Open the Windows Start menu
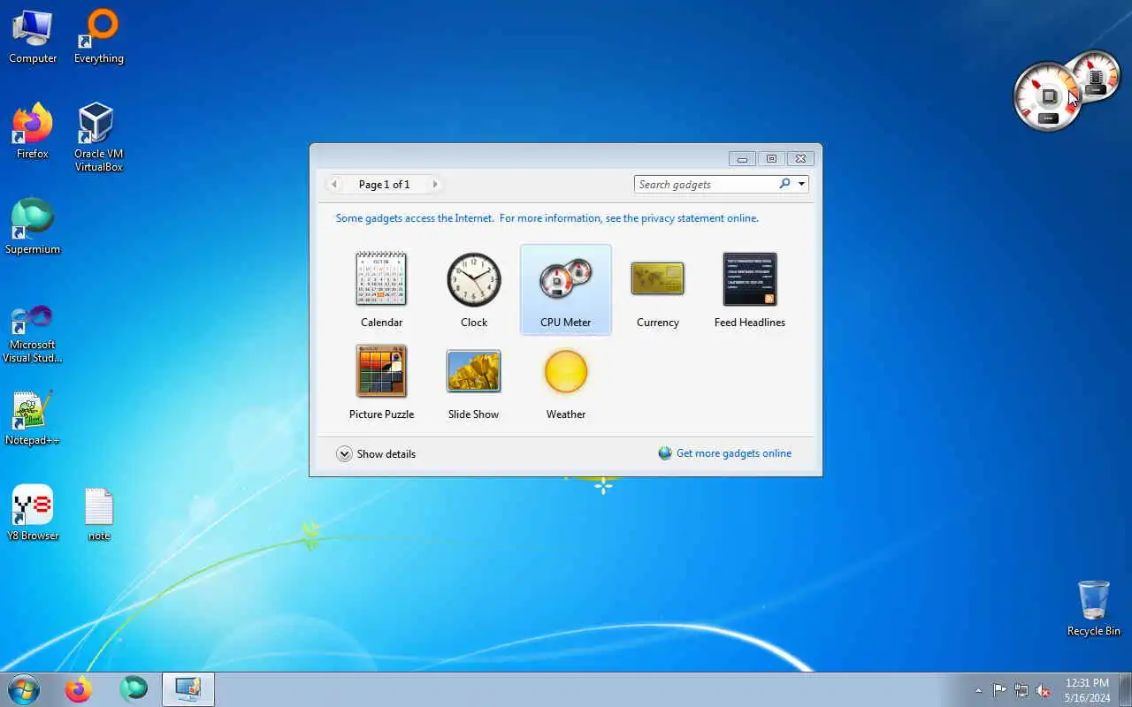 click(x=24, y=689)
